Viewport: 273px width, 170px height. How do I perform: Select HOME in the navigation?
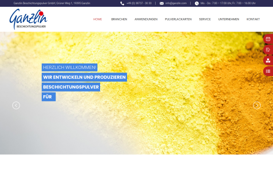97,19
